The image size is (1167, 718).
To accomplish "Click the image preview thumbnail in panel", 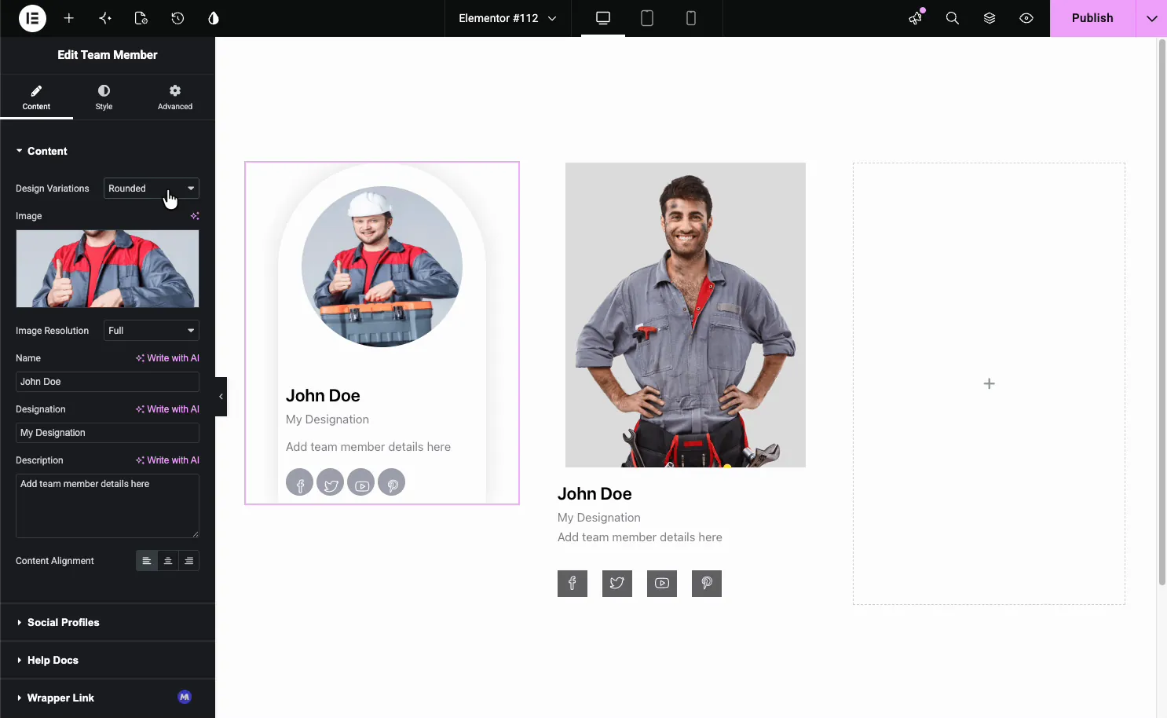I will pyautogui.click(x=108, y=269).
